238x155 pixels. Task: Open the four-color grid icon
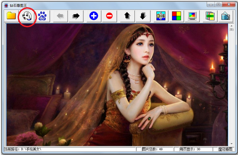click(x=176, y=16)
